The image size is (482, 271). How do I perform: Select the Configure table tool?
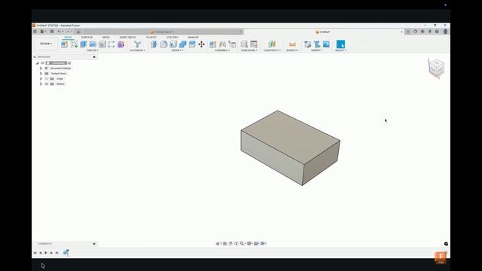[x=254, y=44]
